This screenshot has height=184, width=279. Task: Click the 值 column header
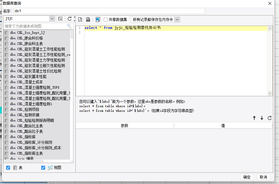click(x=223, y=126)
